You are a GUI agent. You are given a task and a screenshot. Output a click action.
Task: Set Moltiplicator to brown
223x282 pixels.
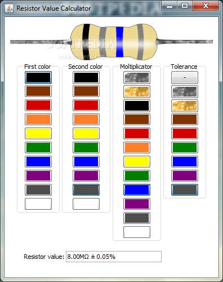(x=137, y=120)
